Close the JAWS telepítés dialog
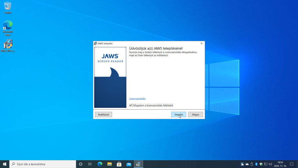Screen dimensions: 298x168 tap(201, 43)
